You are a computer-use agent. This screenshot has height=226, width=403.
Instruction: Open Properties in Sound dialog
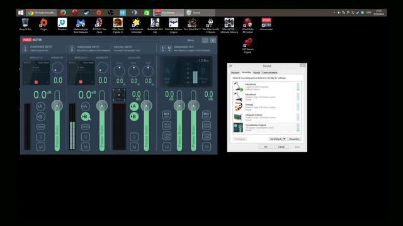[294, 139]
